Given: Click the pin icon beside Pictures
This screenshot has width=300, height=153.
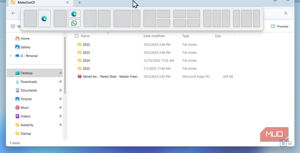Looking at the screenshot, I should [60, 99].
